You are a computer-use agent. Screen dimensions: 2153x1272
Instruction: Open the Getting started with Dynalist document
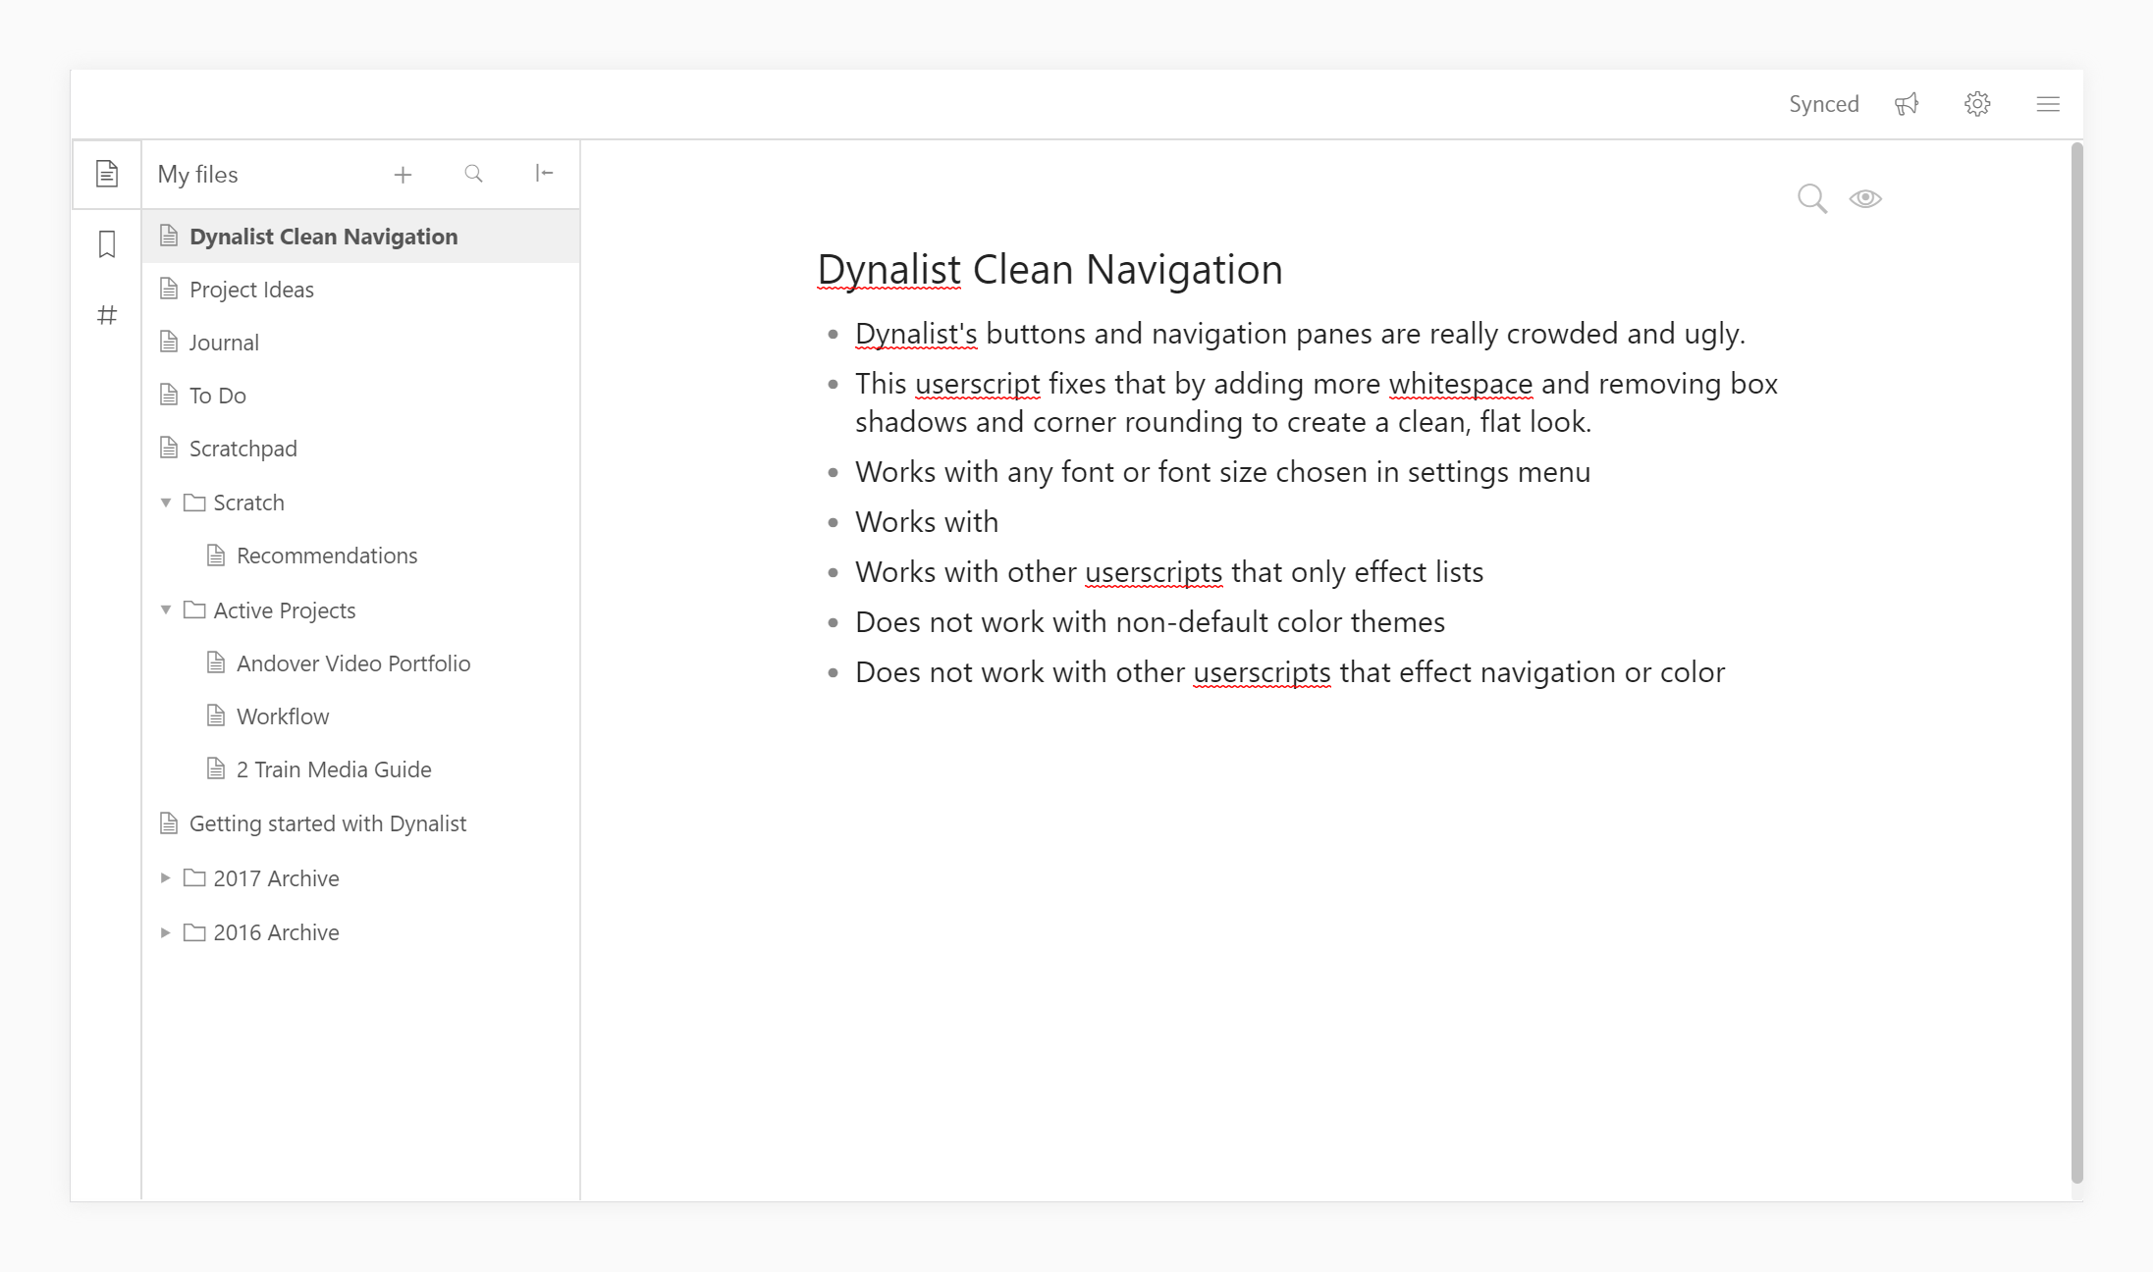[328, 823]
